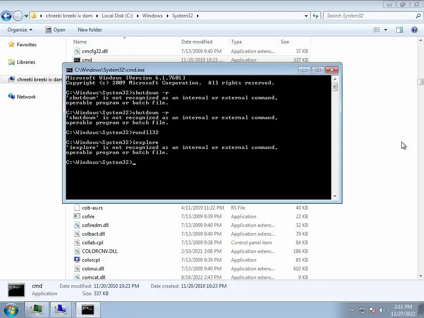Select Network in navigation pane

(26, 97)
